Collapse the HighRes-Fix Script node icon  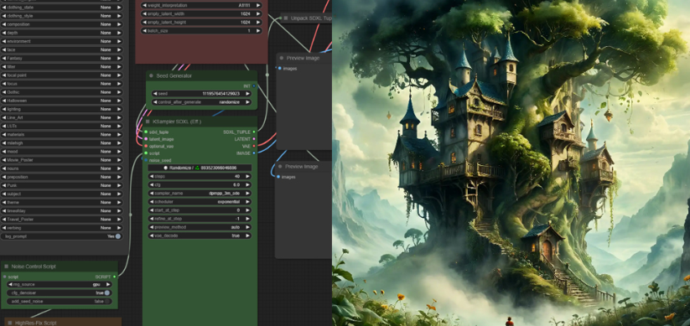tap(10, 323)
